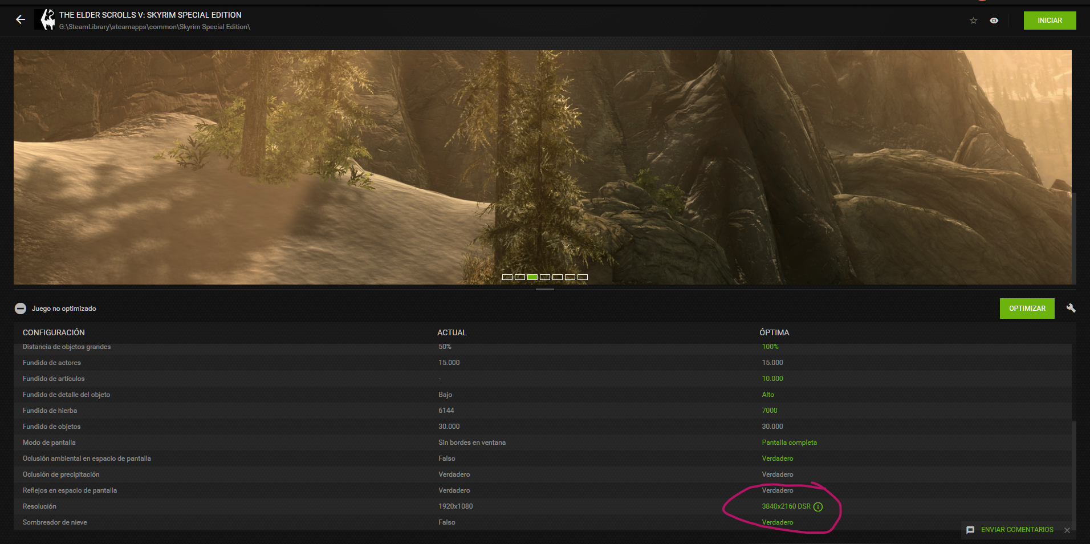Image resolution: width=1090 pixels, height=544 pixels.
Task: Click the optimal value 'Pantalla completa'
Action: (x=790, y=442)
